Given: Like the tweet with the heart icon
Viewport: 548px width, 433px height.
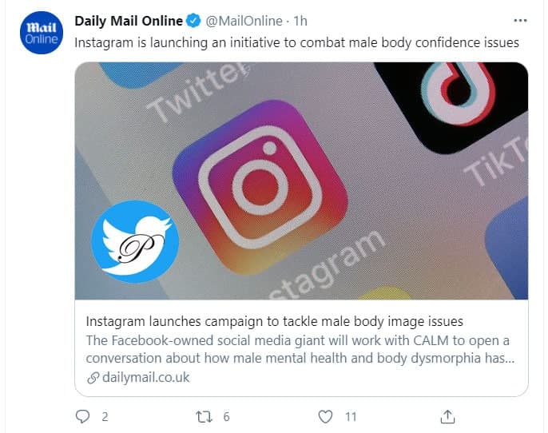Looking at the screenshot, I should (x=325, y=416).
